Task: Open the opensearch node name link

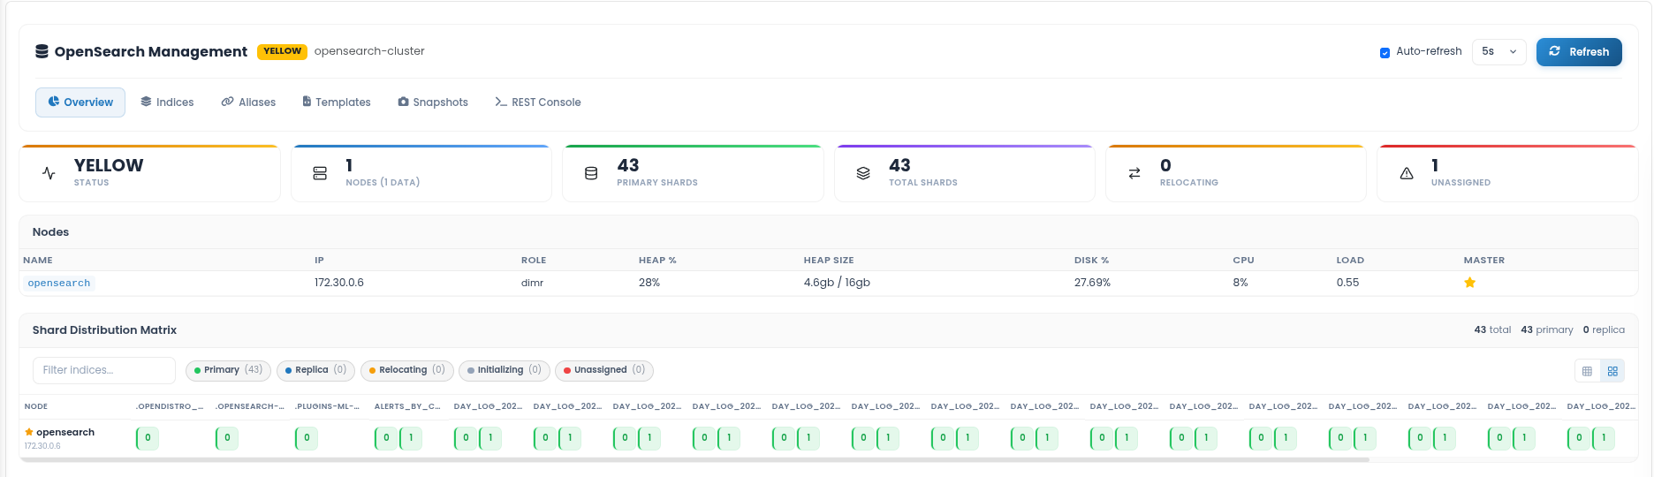Action: pos(59,284)
